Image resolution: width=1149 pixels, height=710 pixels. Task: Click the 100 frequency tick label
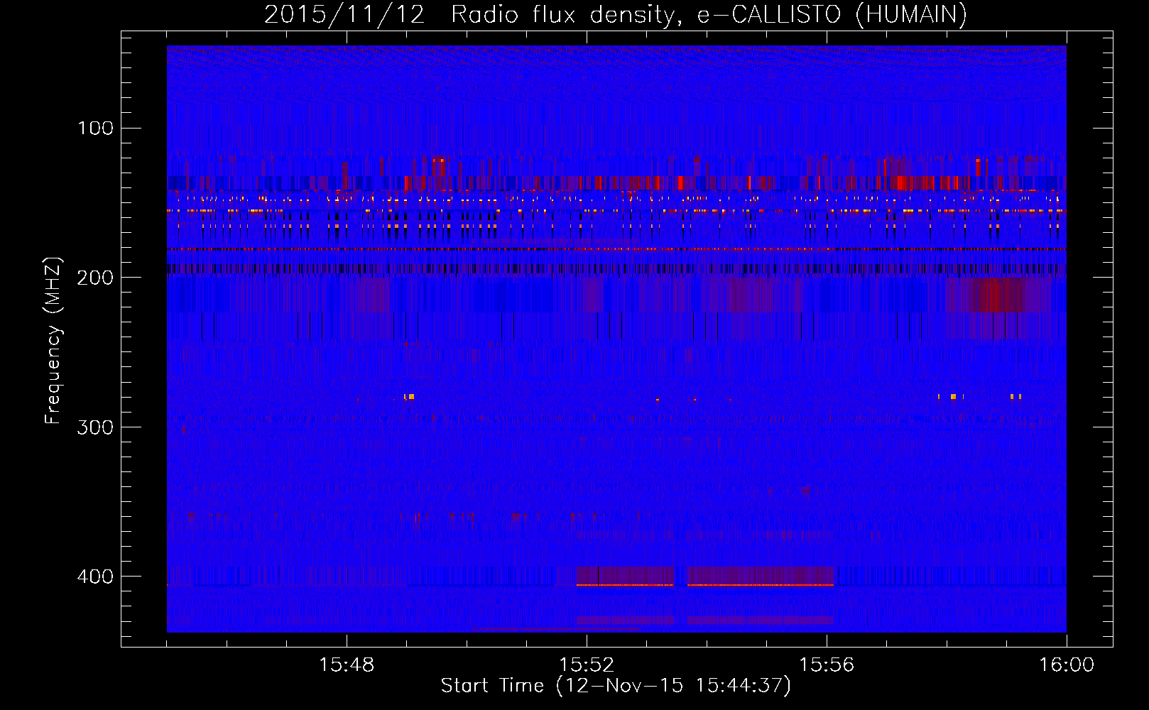[x=96, y=129]
